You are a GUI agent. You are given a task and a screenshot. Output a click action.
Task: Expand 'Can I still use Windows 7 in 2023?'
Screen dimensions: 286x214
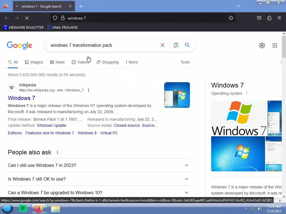(x=99, y=165)
